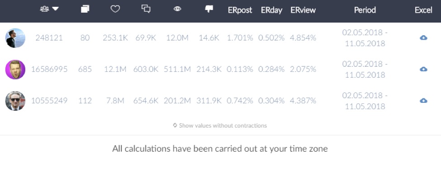Screen dimensions: 441x171
Task: Select the 4.854% ERview value
Action: (x=303, y=38)
